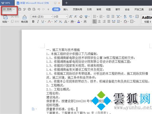Toggle underline formatting

[43, 22]
